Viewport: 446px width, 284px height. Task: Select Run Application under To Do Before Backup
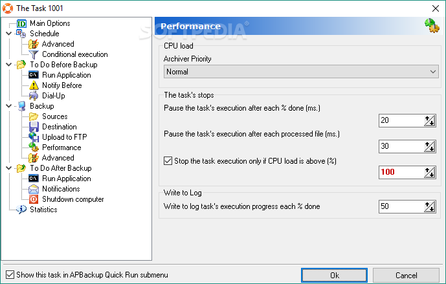coord(67,75)
